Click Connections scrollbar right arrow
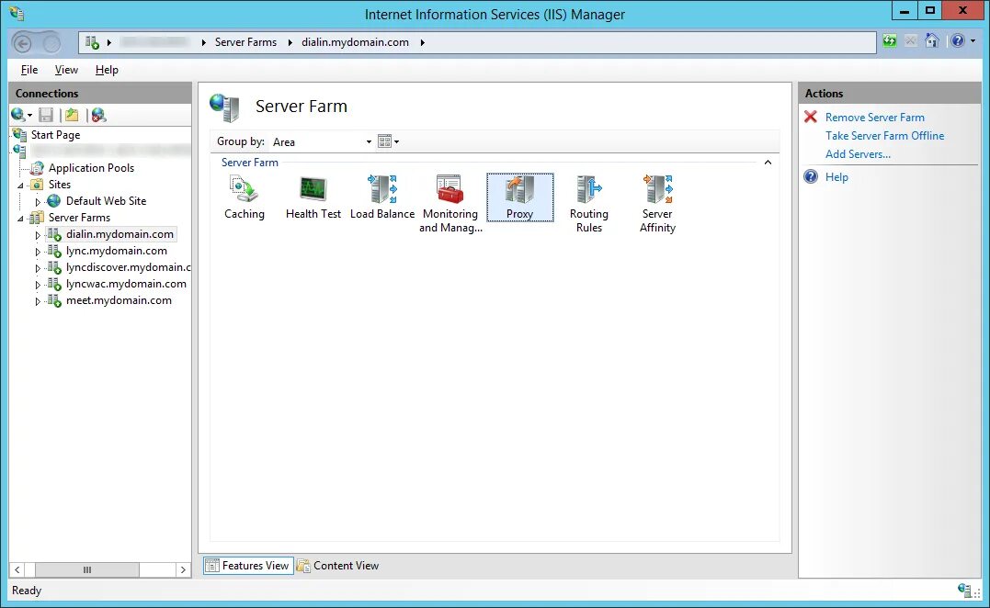The height and width of the screenshot is (608, 990). point(183,569)
